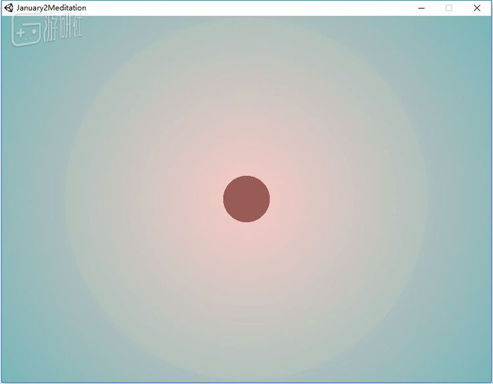Click the 游研社 watermark text
This screenshot has height=384, width=493.
[x=63, y=30]
